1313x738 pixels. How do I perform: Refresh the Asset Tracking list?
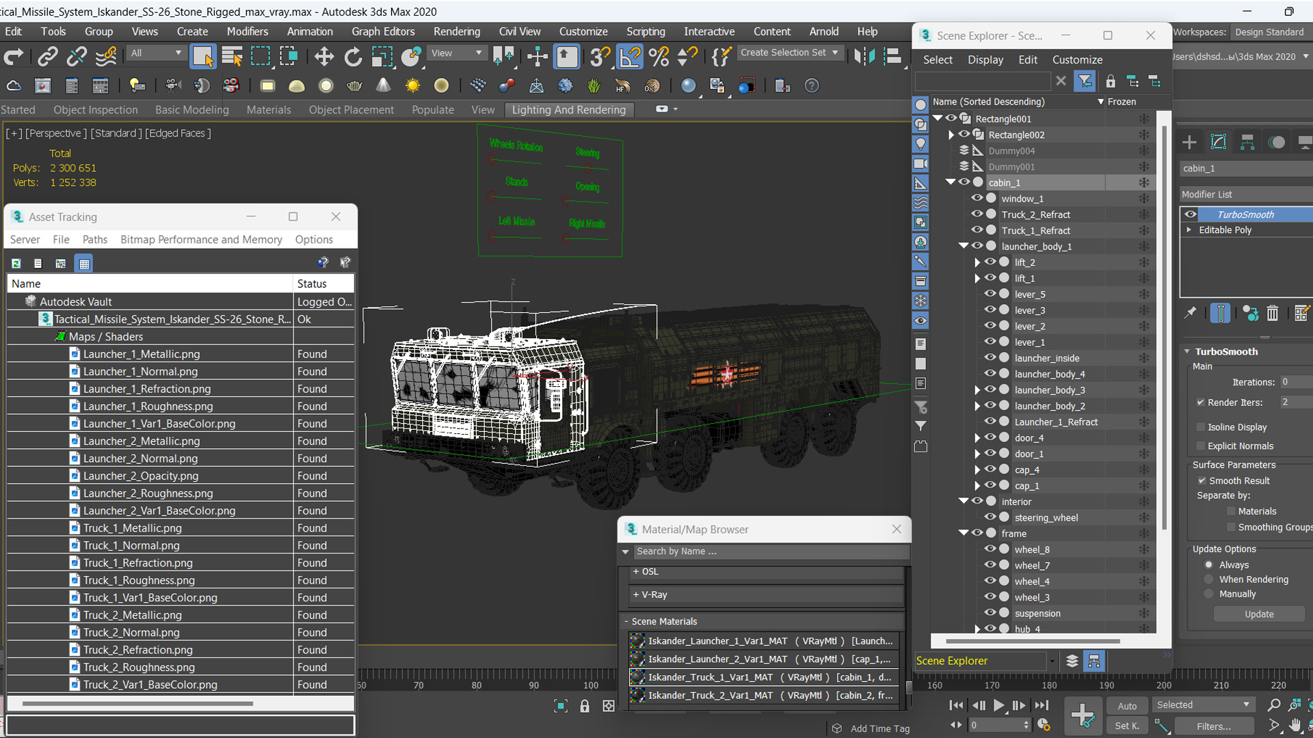point(16,263)
